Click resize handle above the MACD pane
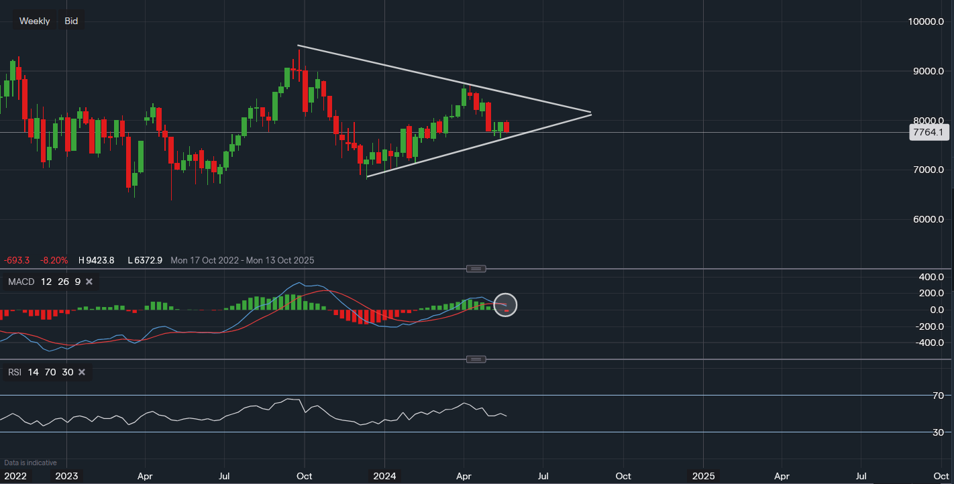Screen dimensions: 954x484 pyautogui.click(x=476, y=269)
